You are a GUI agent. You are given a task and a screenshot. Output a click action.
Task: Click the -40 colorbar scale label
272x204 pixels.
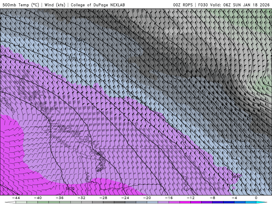38,198
